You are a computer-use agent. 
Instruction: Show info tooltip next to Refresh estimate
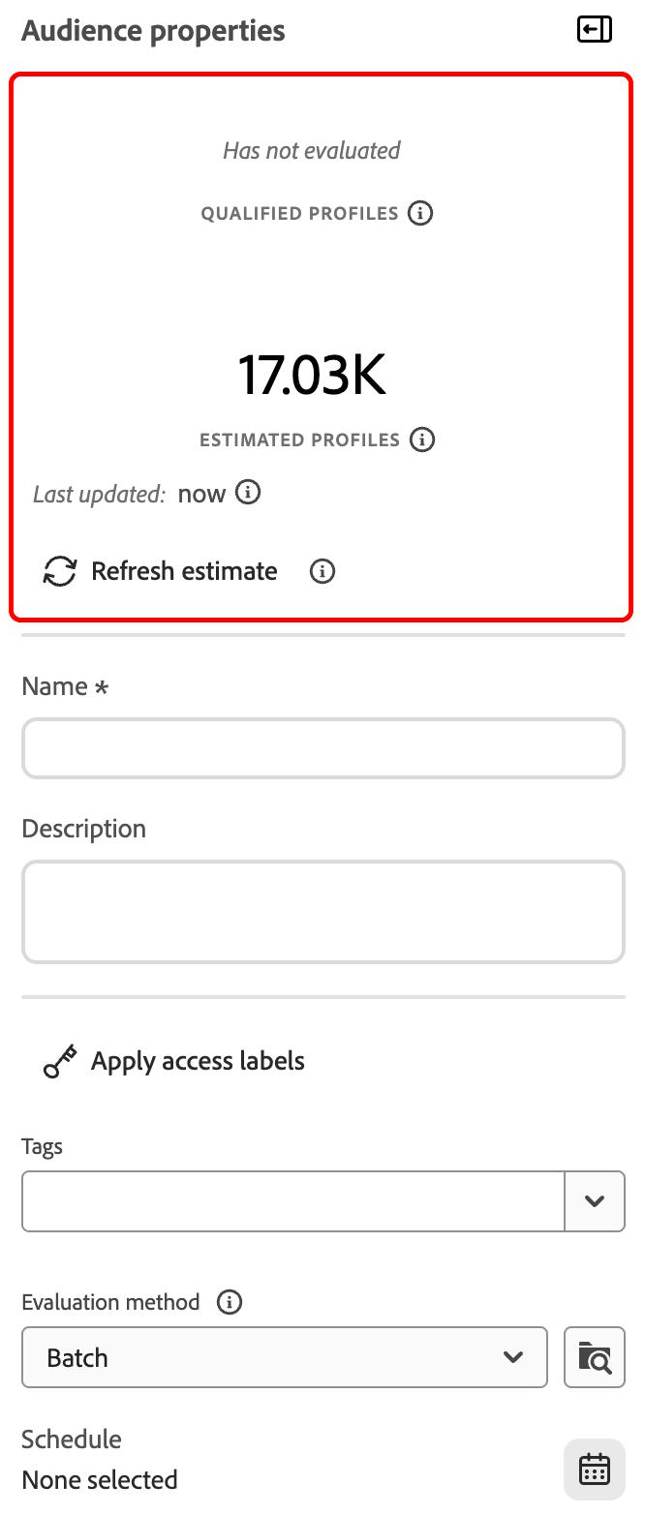[x=322, y=571]
